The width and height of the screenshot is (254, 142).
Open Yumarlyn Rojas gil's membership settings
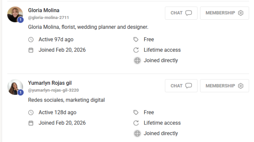coord(224,86)
